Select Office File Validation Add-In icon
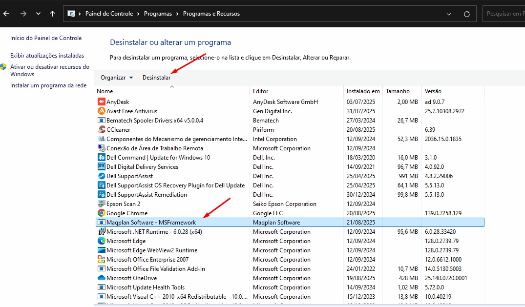Image resolution: width=525 pixels, height=307 pixels. click(x=101, y=269)
